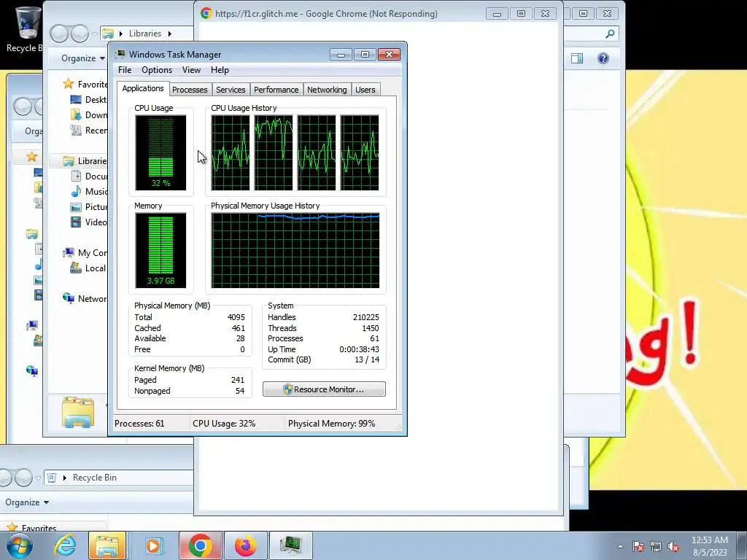This screenshot has height=560, width=747.
Task: Open the Help menu in Task Manager
Action: tap(220, 70)
